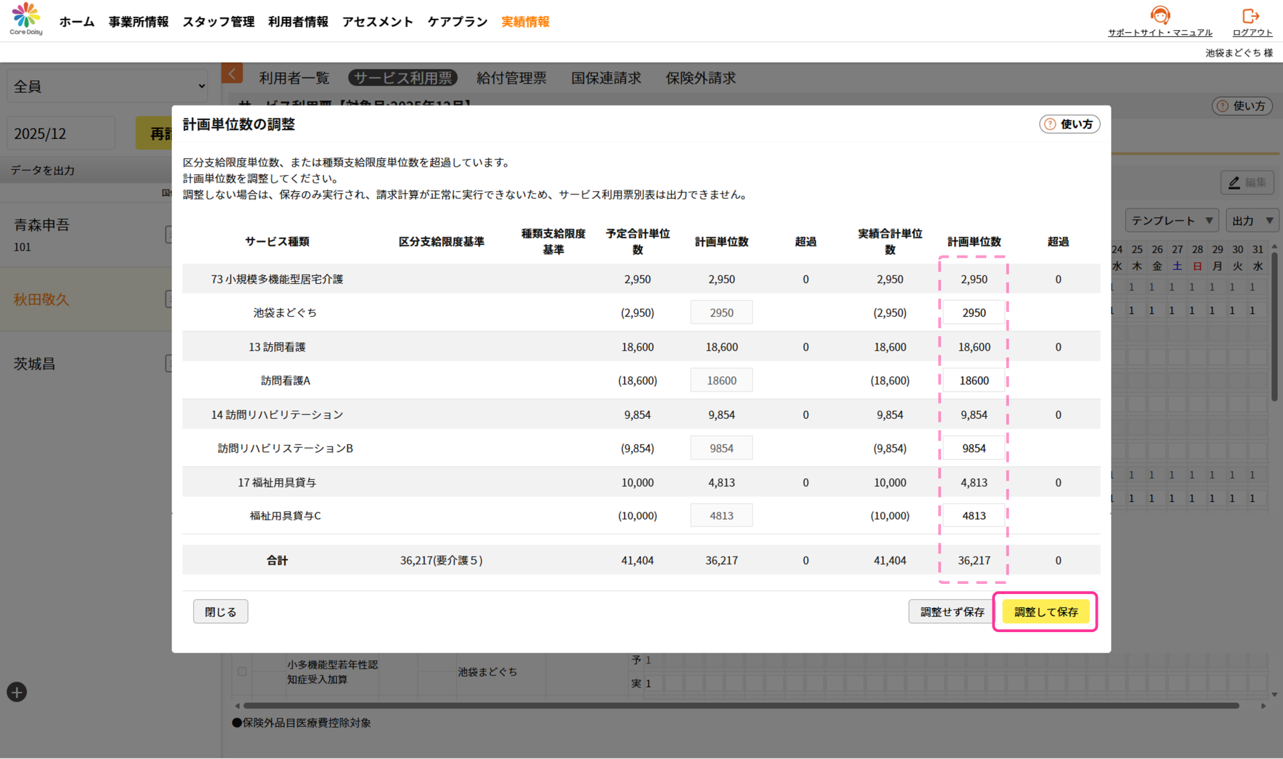Image resolution: width=1283 pixels, height=759 pixels.
Task: Open the support site manual headset icon
Action: [x=1159, y=15]
